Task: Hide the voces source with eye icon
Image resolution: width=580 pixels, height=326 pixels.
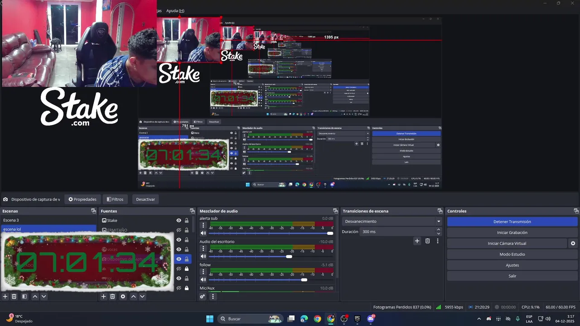Action: pyautogui.click(x=179, y=249)
